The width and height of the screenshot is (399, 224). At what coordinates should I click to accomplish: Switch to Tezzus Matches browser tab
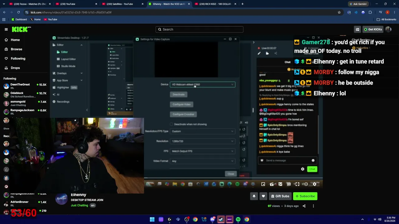tap(27, 4)
